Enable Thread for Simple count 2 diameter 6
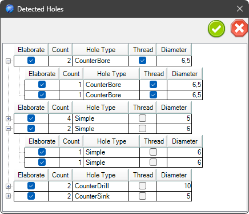This screenshot has height=214, width=249. 142,129
